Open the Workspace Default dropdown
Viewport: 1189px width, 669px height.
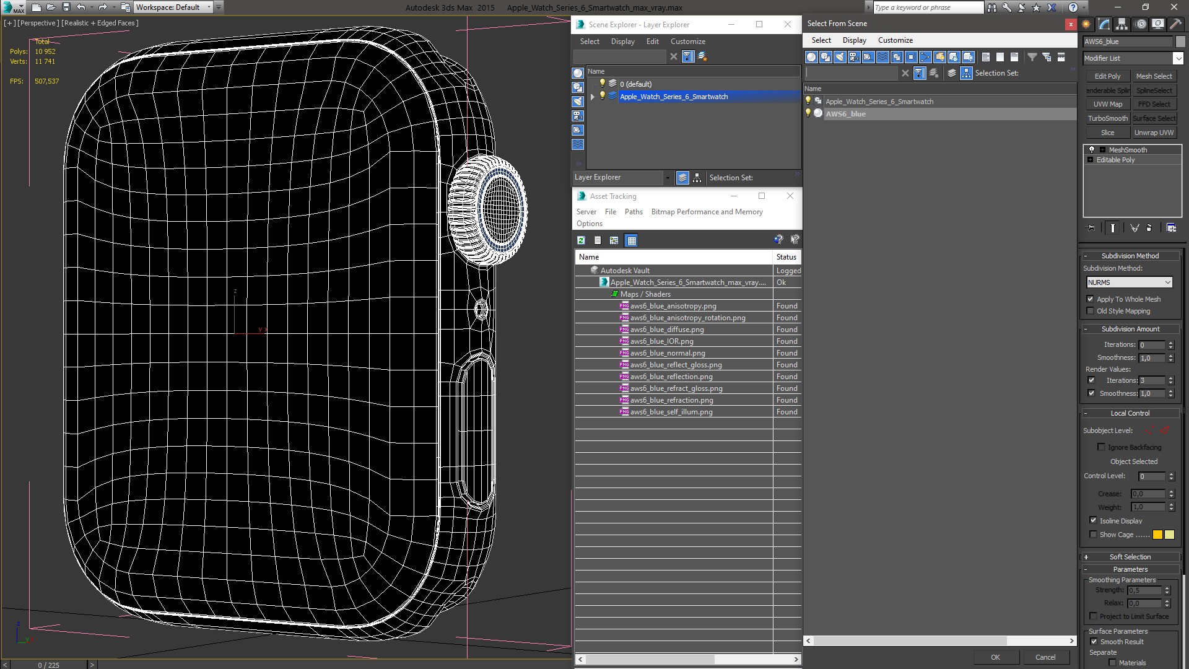coord(174,7)
